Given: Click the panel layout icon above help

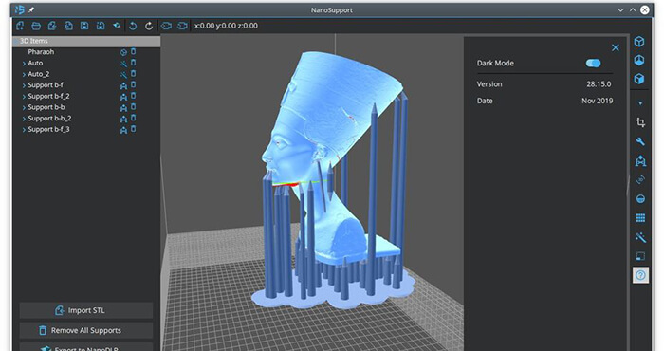Looking at the screenshot, I should tap(640, 256).
